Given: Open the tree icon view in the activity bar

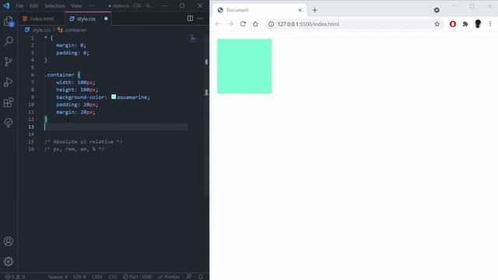Looking at the screenshot, I should pyautogui.click(x=9, y=123).
